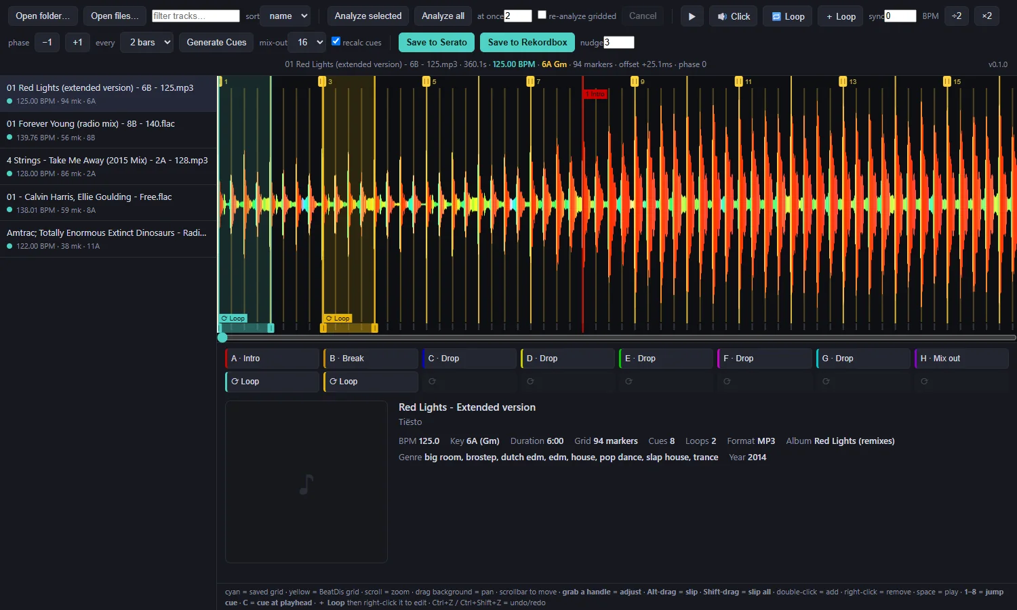Click grid marker handle 13

(843, 81)
